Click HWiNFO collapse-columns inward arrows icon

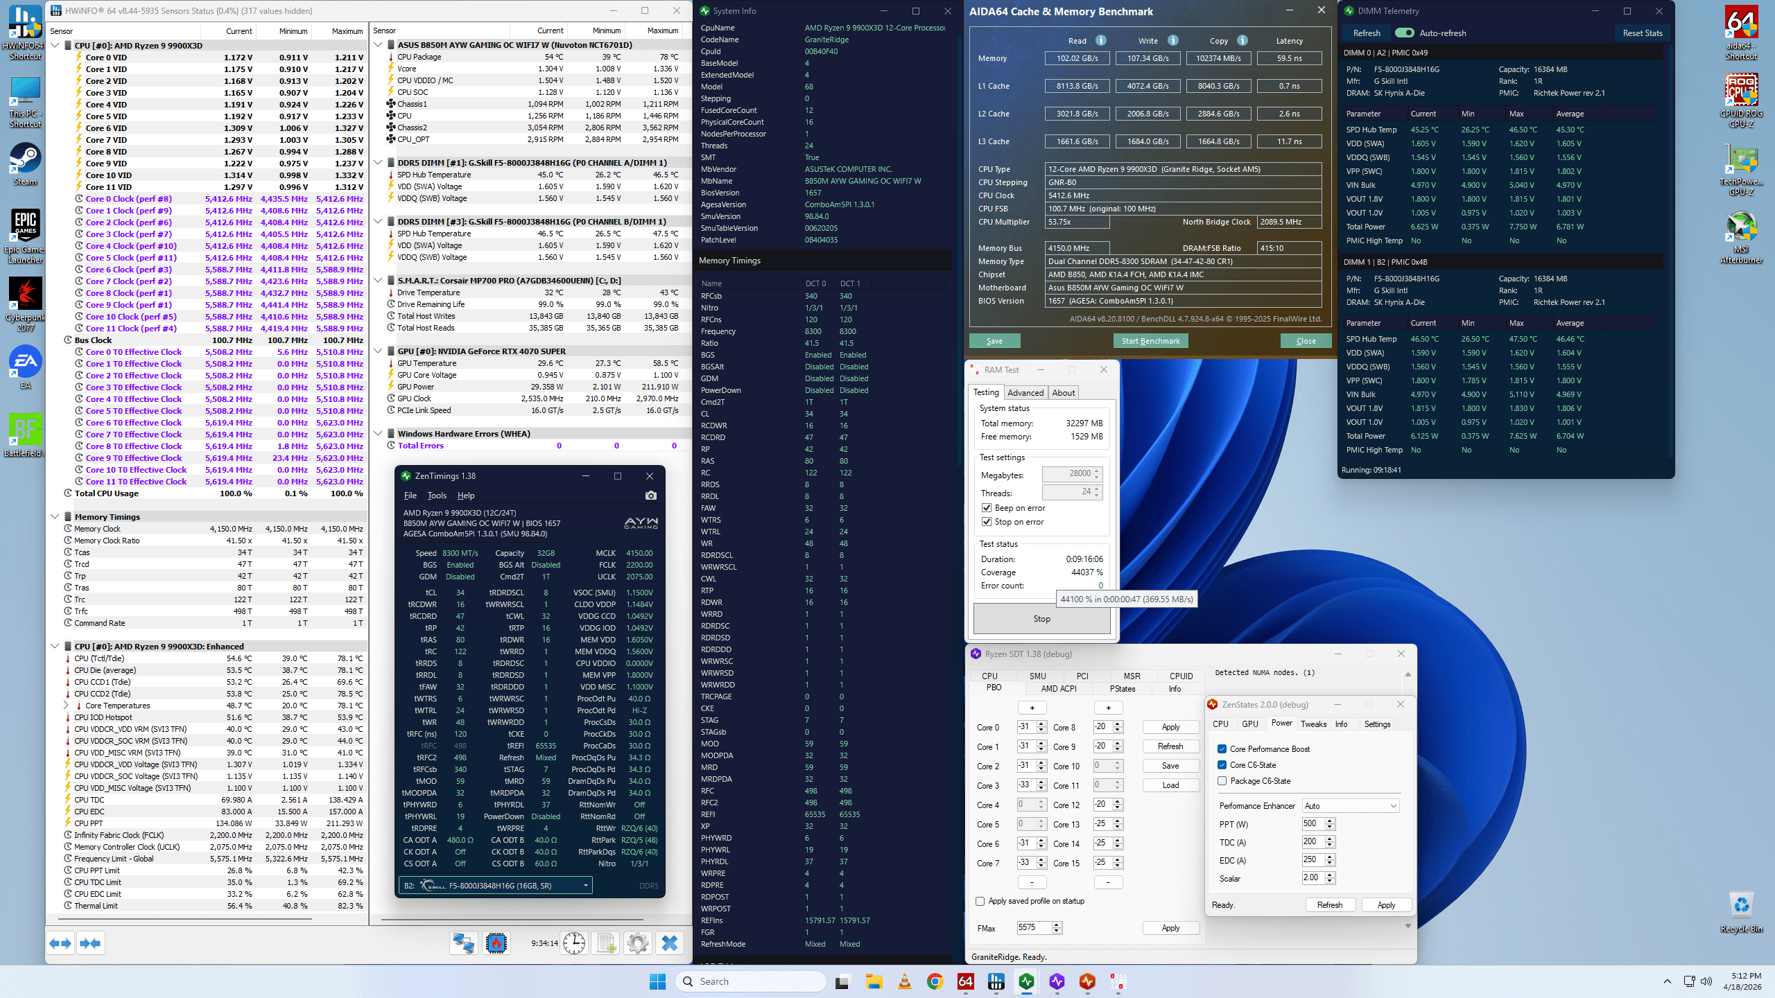[91, 943]
